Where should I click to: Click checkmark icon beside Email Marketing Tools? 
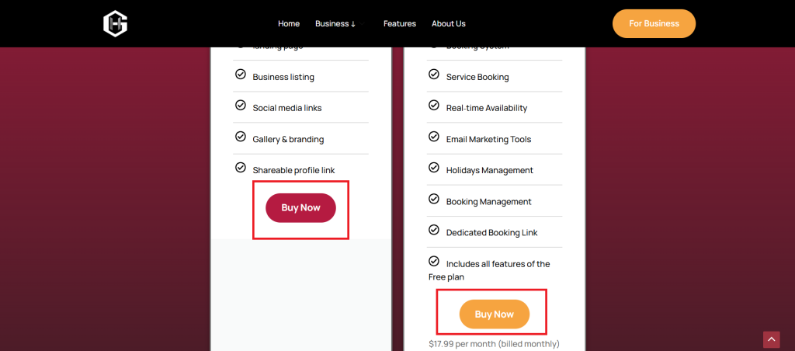click(x=434, y=137)
